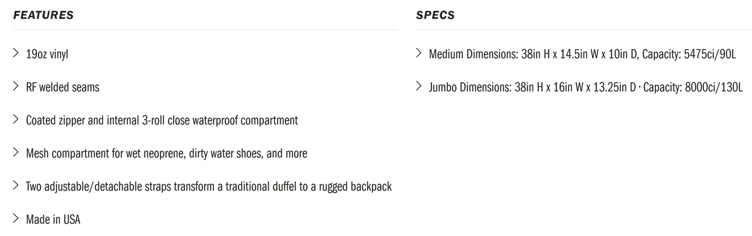Click the chevron before Mesh compartment feature

pyautogui.click(x=16, y=153)
